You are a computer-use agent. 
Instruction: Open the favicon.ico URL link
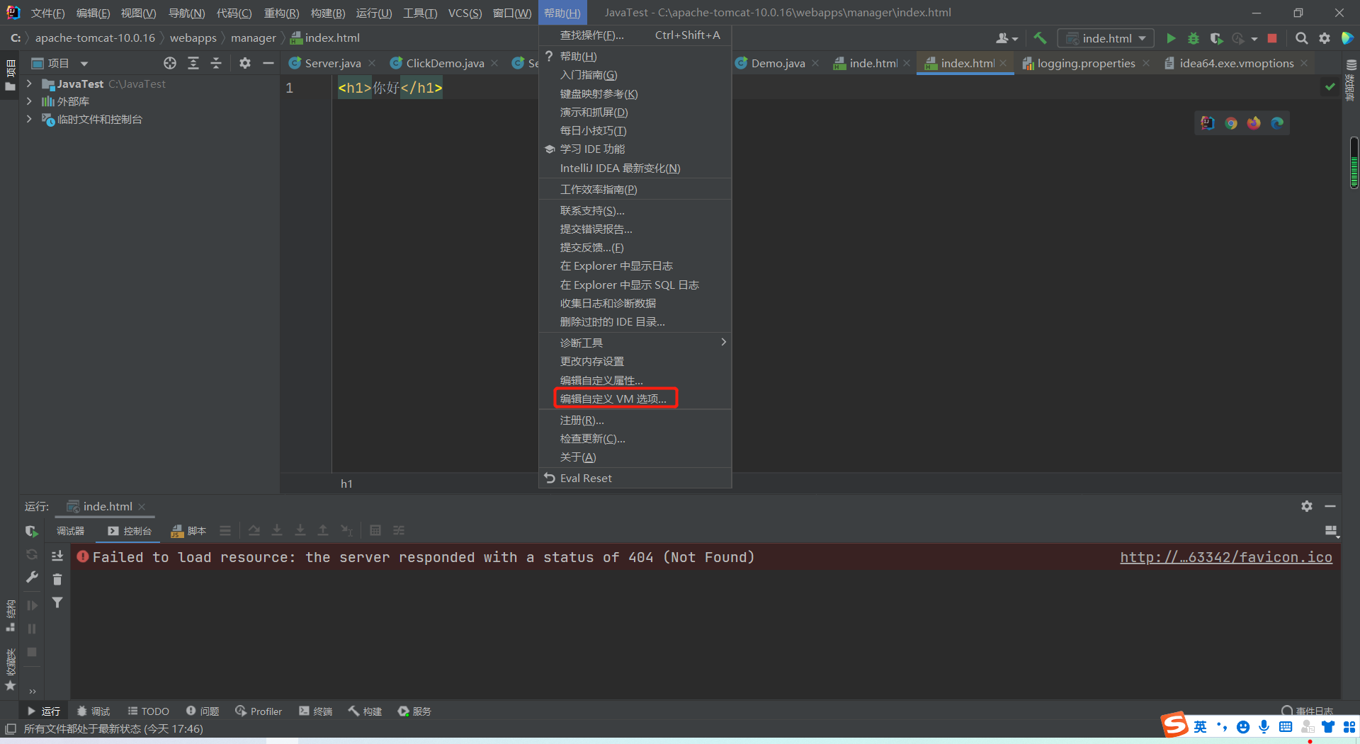[1226, 557]
